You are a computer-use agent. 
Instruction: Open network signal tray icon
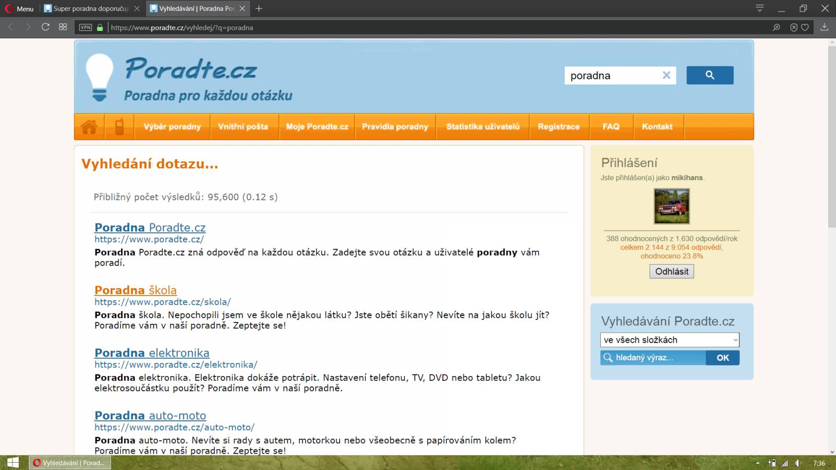tap(785, 463)
